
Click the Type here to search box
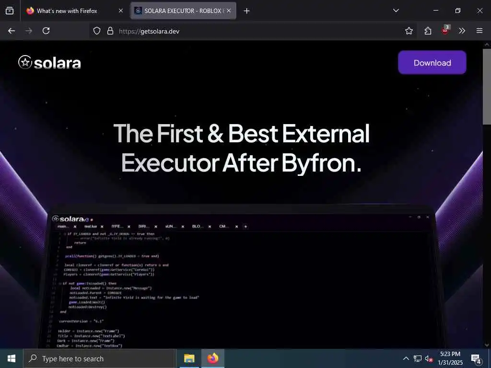(100, 358)
